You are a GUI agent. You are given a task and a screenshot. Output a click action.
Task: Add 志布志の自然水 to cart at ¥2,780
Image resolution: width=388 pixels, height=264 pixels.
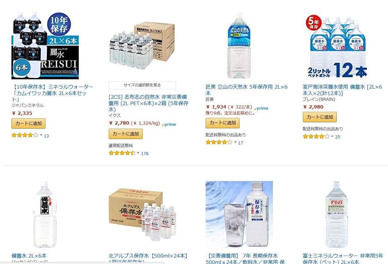(x=126, y=134)
